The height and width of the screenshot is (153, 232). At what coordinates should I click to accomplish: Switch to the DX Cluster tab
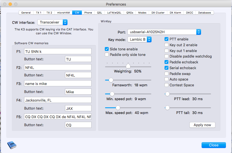click(x=158, y=13)
